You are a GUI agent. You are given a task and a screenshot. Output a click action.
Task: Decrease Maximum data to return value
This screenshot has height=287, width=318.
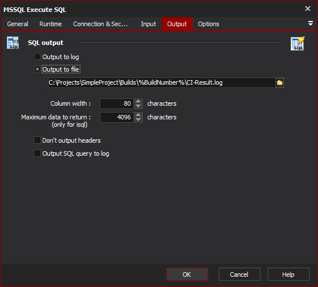(x=138, y=120)
